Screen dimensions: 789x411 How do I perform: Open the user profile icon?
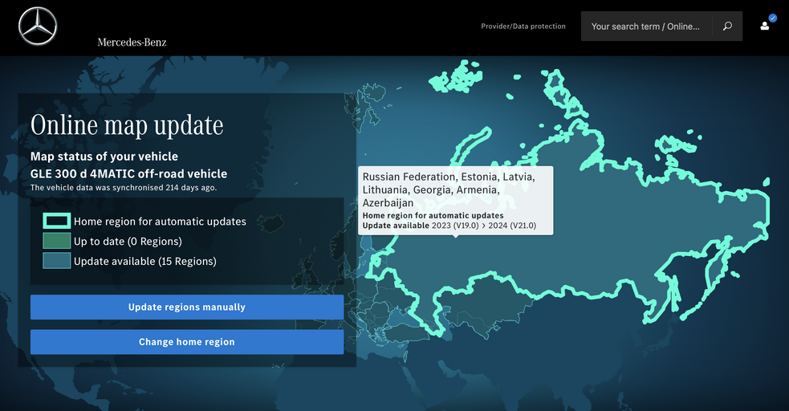pyautogui.click(x=765, y=26)
